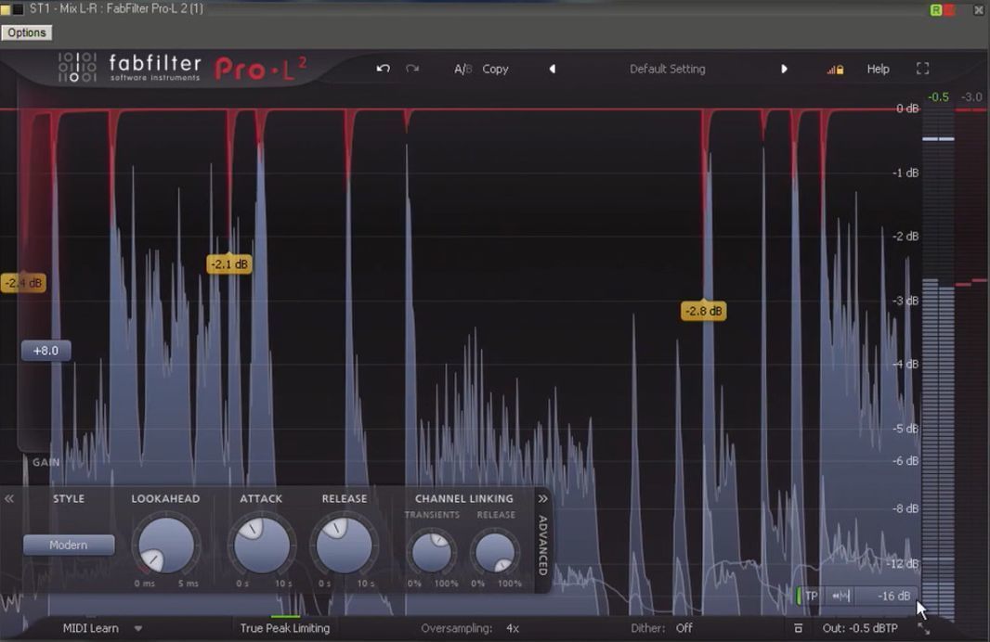Toggle the TP true peak metering button
This screenshot has height=642, width=990.
pos(810,597)
